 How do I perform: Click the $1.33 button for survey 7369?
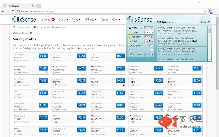coord(197,93)
